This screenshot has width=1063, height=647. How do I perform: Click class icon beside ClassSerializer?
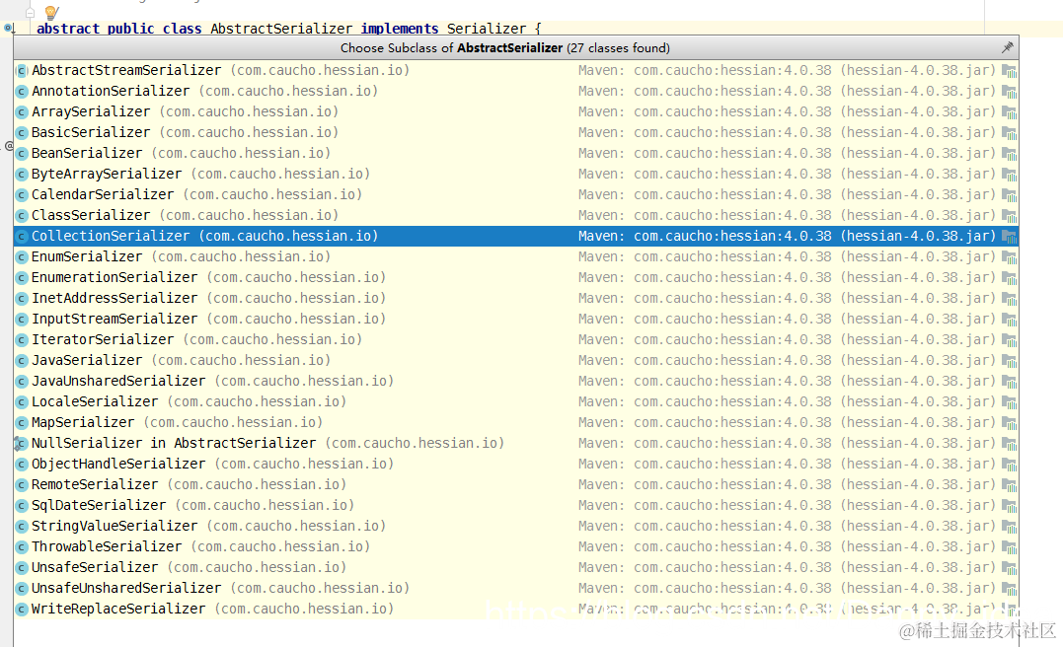(22, 215)
